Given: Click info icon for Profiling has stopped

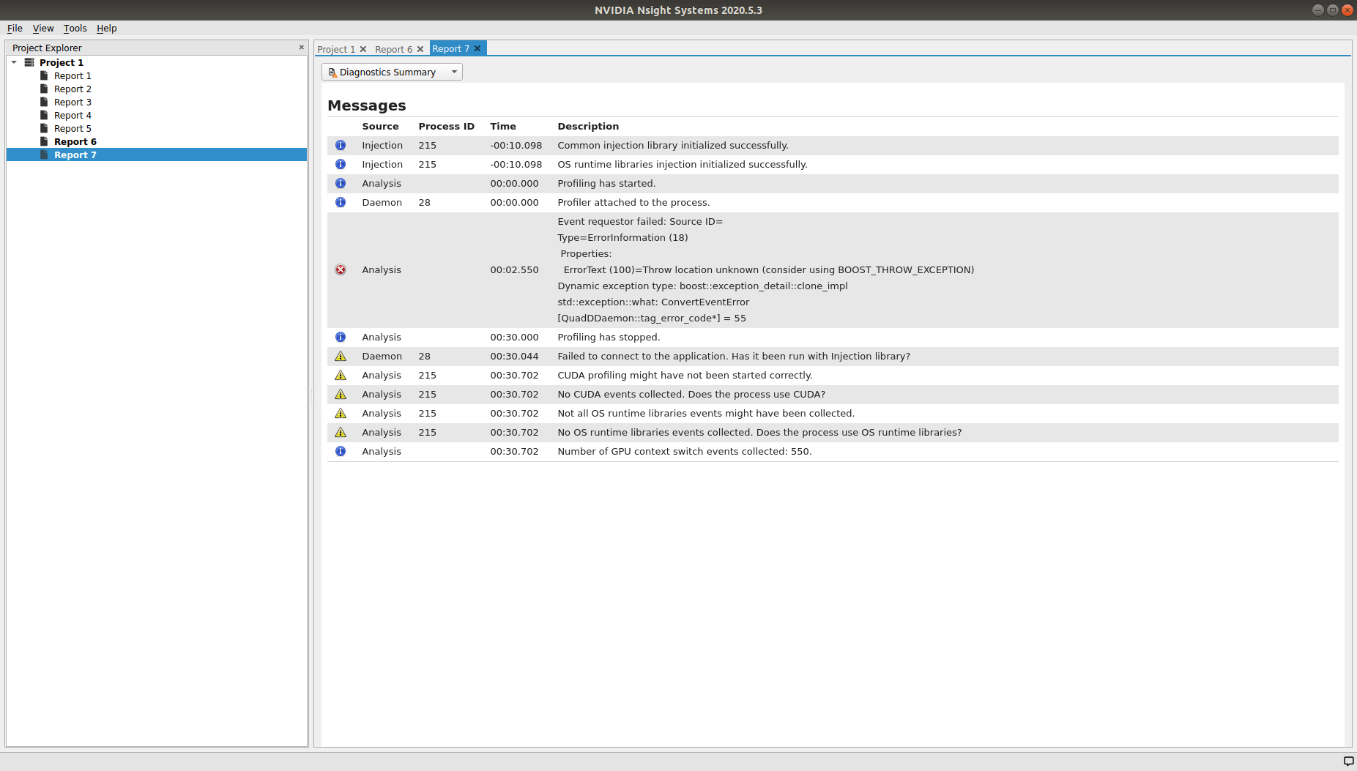Looking at the screenshot, I should coord(341,338).
